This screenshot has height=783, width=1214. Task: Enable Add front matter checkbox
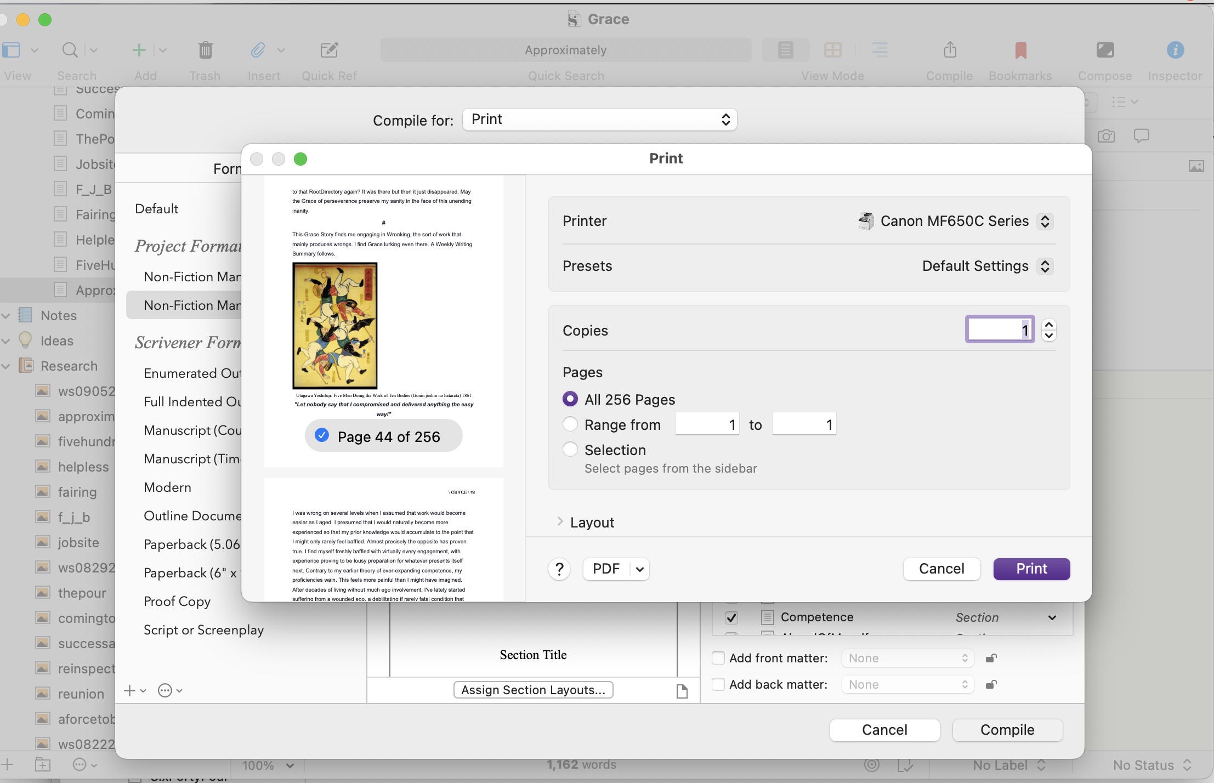718,658
